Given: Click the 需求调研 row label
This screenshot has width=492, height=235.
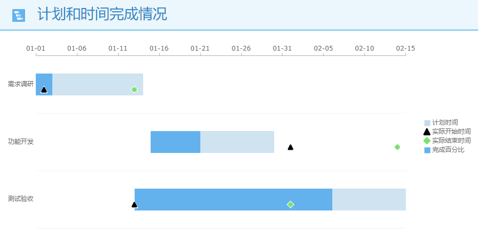Looking at the screenshot, I should [21, 84].
